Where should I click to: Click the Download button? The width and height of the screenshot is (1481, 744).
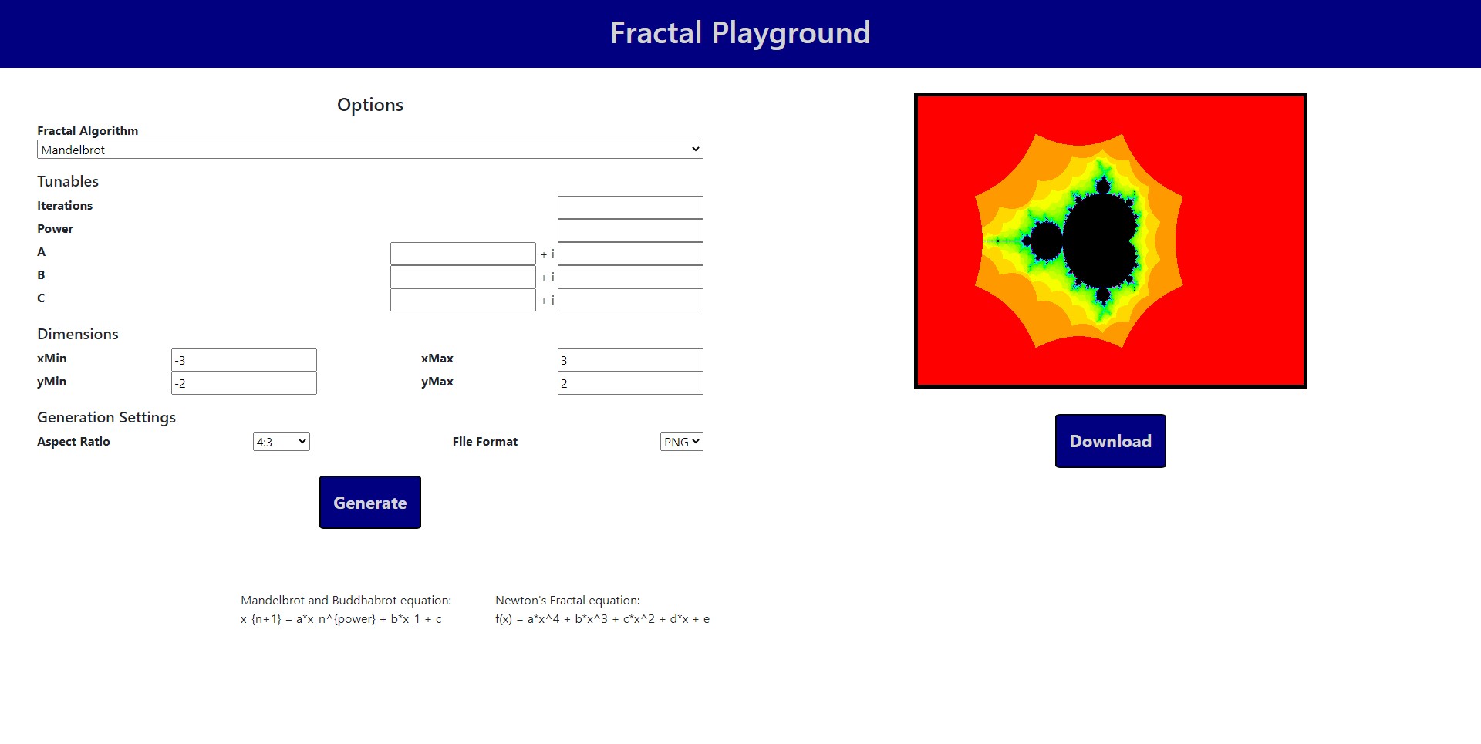click(x=1111, y=441)
